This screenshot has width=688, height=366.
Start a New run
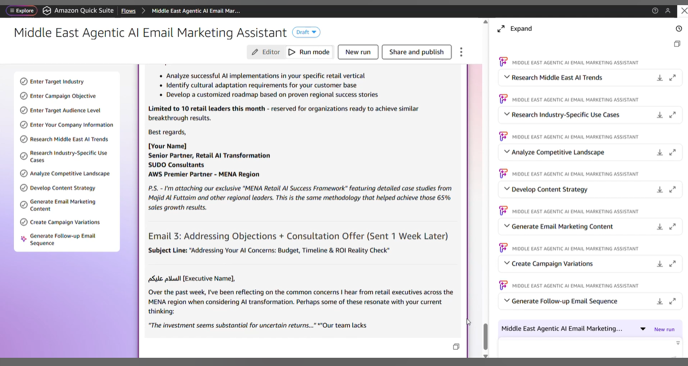(x=358, y=52)
